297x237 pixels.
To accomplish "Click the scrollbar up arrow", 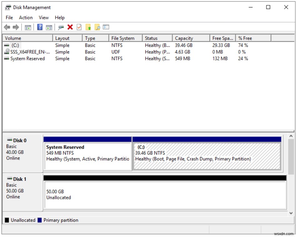I will click(x=291, y=136).
